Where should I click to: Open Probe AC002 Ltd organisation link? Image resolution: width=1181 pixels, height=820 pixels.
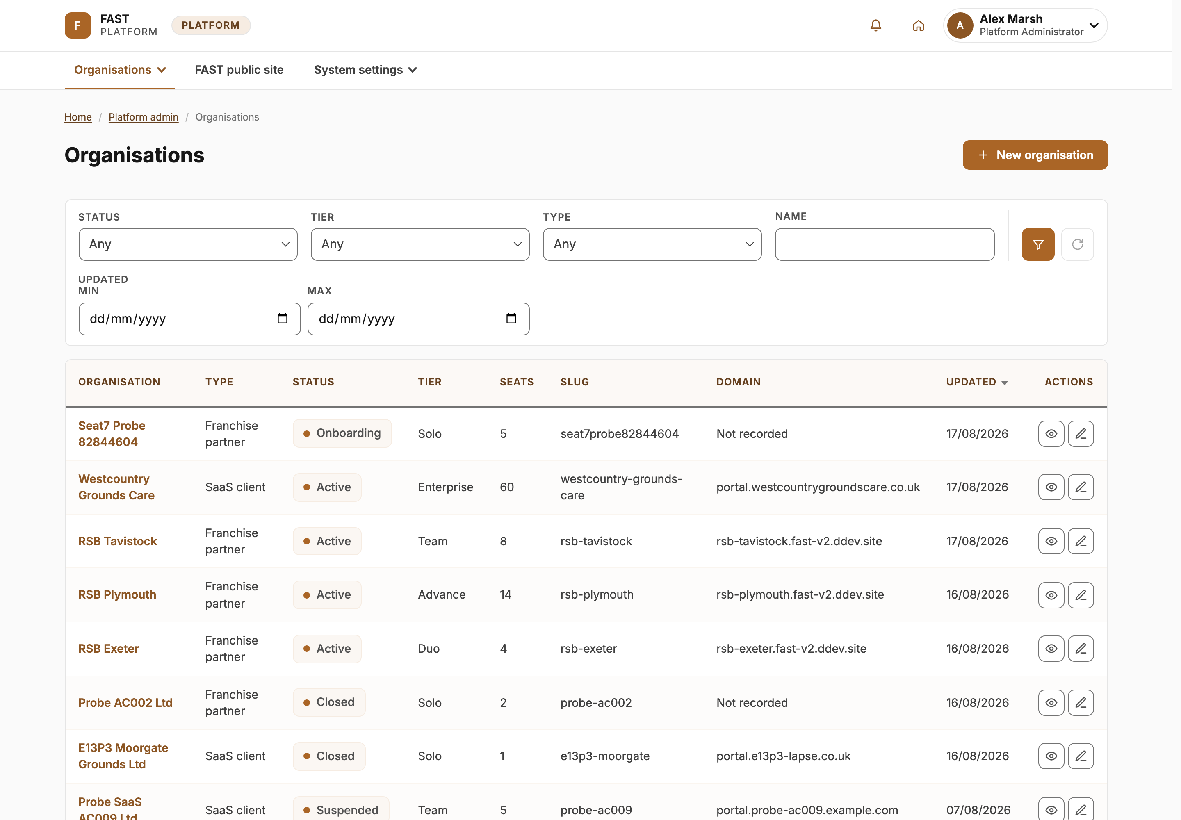(125, 703)
